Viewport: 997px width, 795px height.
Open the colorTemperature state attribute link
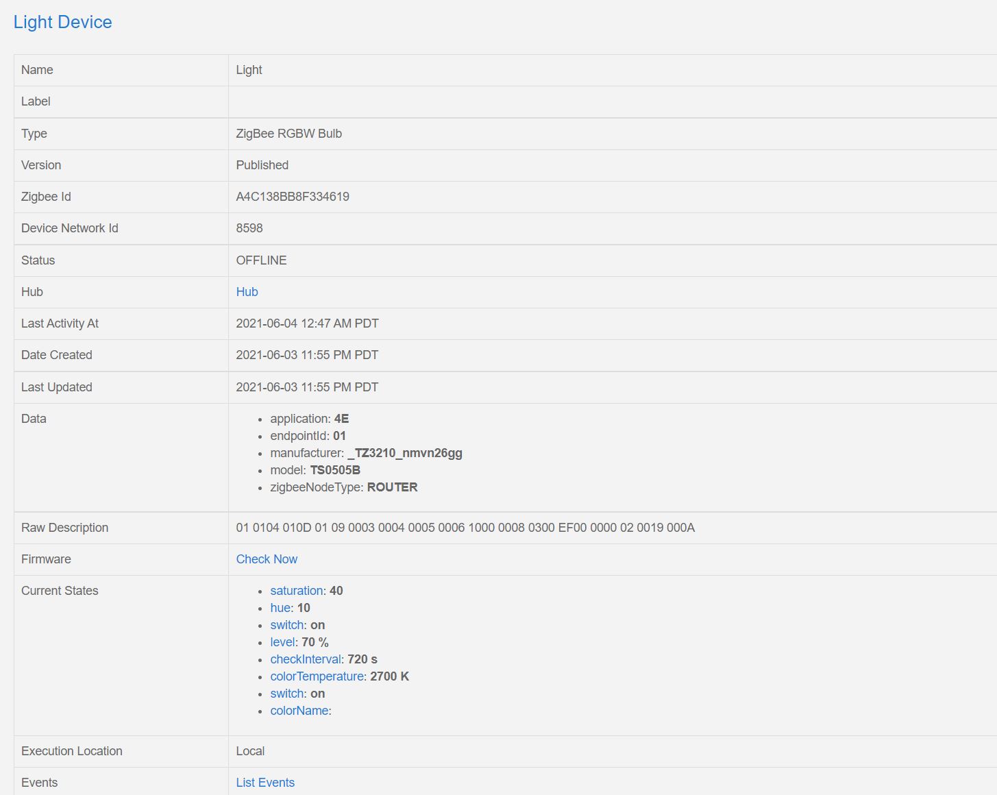[x=317, y=676]
